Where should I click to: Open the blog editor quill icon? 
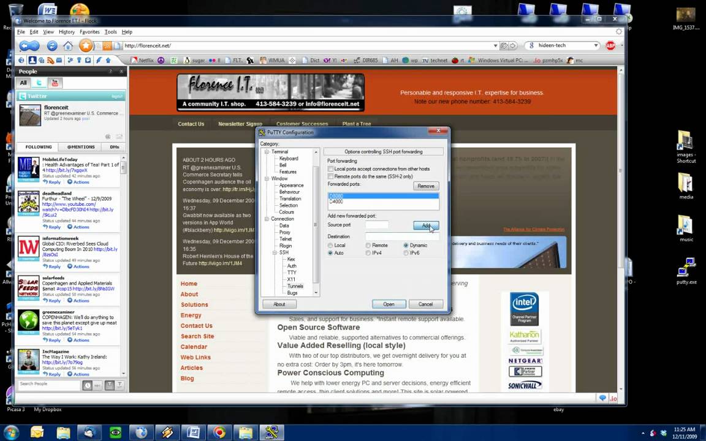(99, 60)
